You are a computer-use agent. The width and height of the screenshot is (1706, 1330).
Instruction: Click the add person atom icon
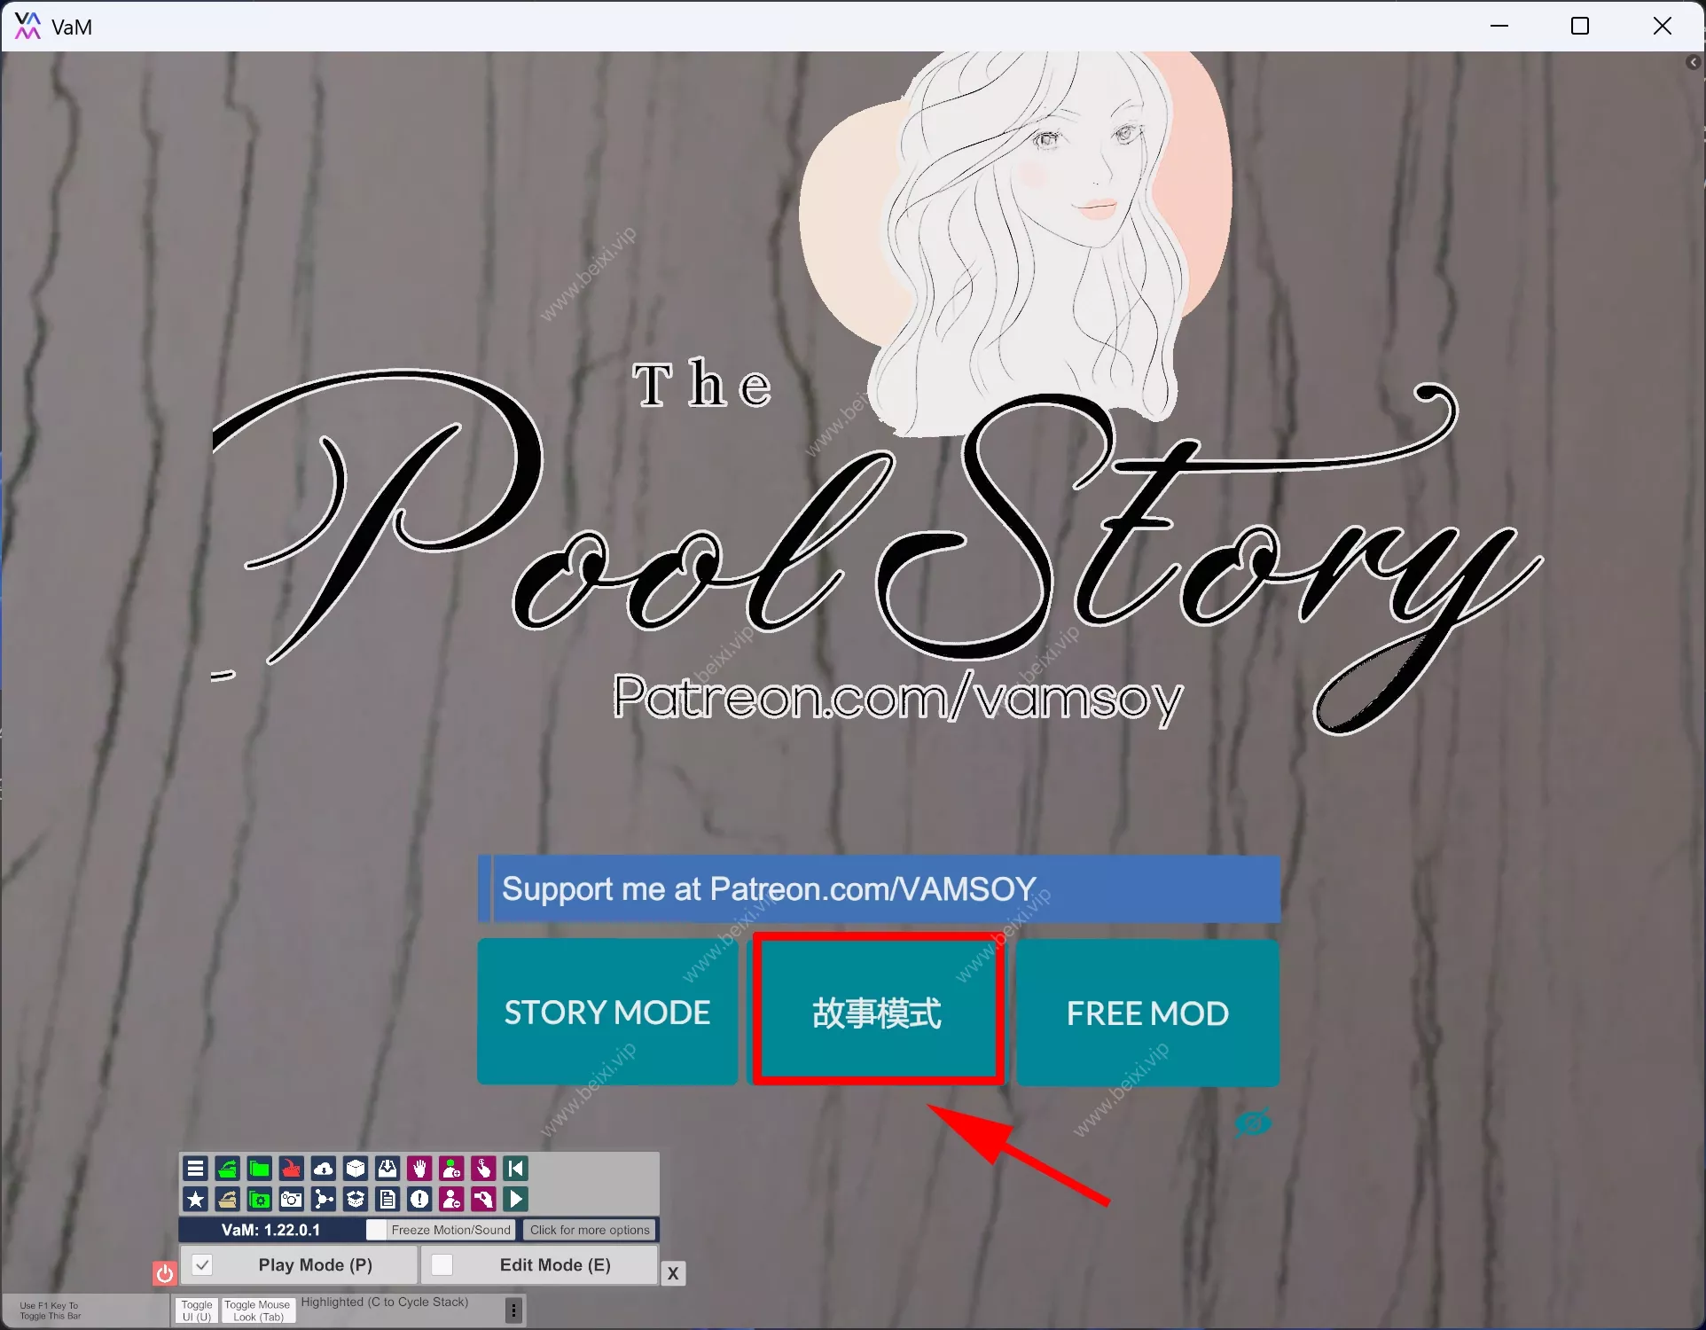(x=451, y=1169)
